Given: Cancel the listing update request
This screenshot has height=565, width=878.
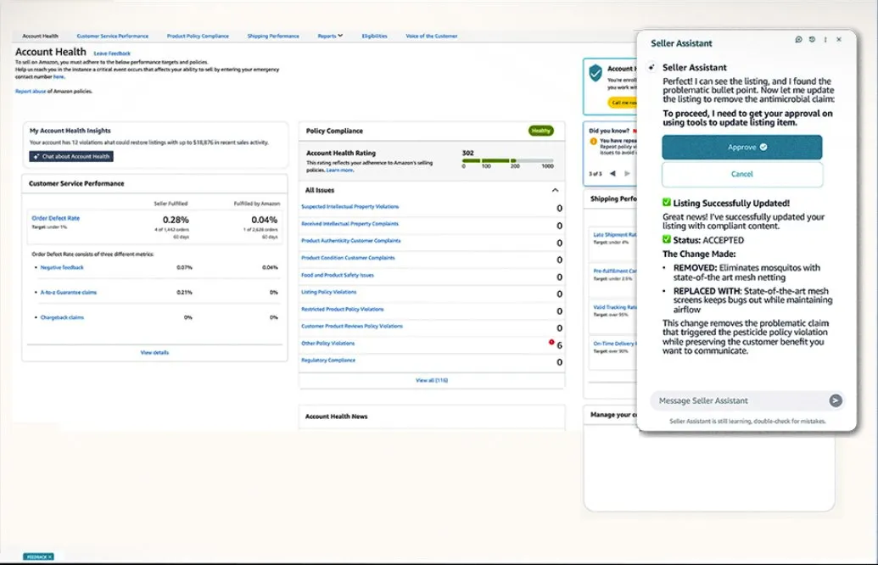Looking at the screenshot, I should click(742, 174).
